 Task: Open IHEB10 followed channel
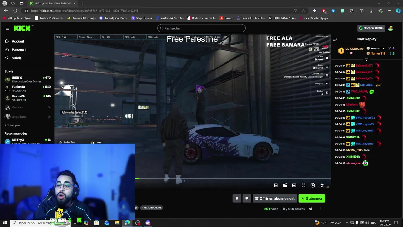coord(28,79)
